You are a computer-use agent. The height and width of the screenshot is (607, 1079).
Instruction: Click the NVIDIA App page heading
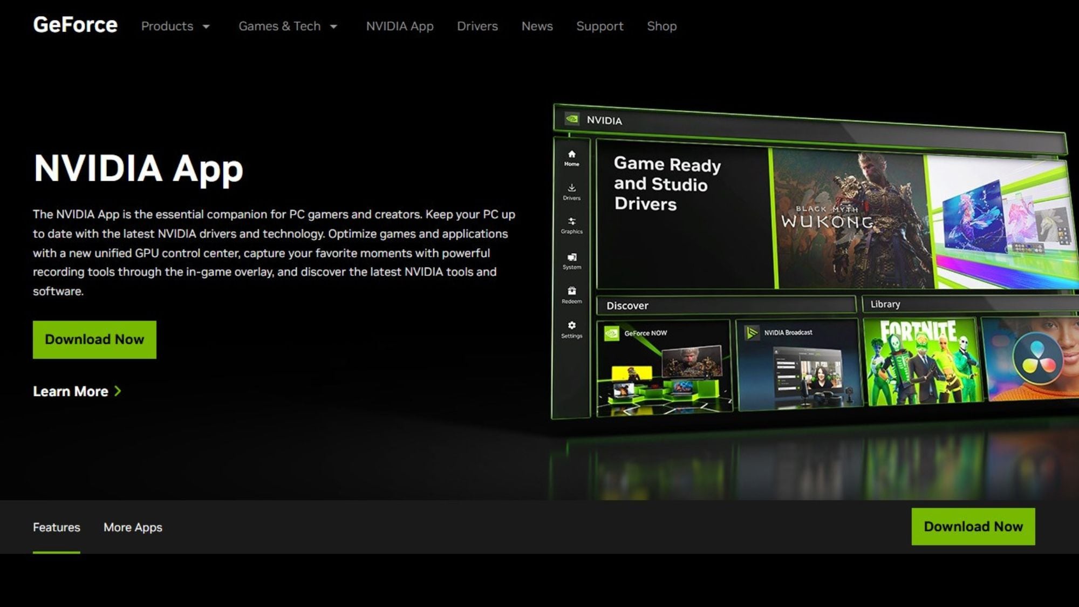point(138,168)
